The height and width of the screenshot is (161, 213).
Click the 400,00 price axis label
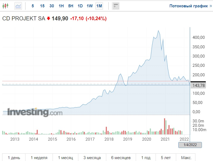198,37
